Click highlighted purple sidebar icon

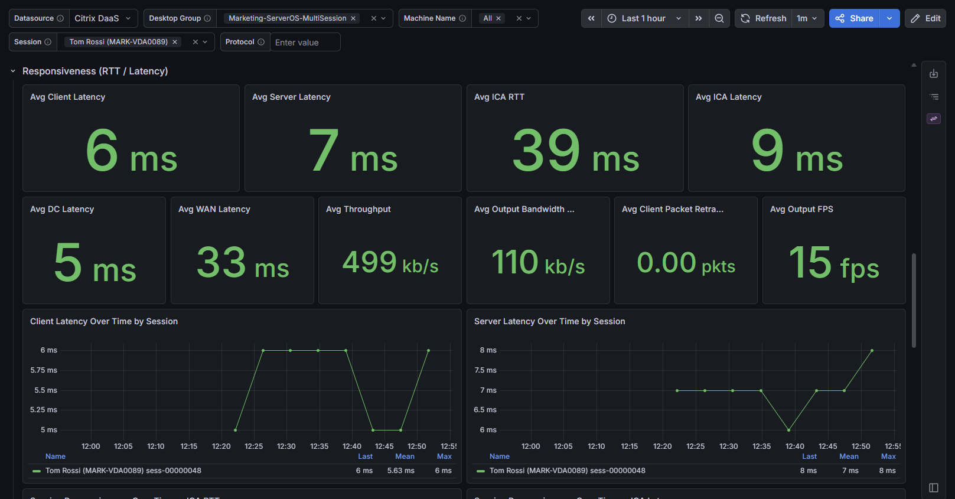pyautogui.click(x=934, y=119)
